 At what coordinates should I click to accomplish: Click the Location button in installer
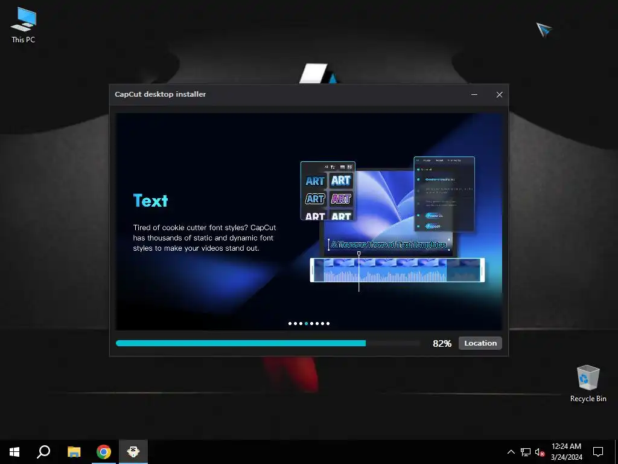click(480, 343)
